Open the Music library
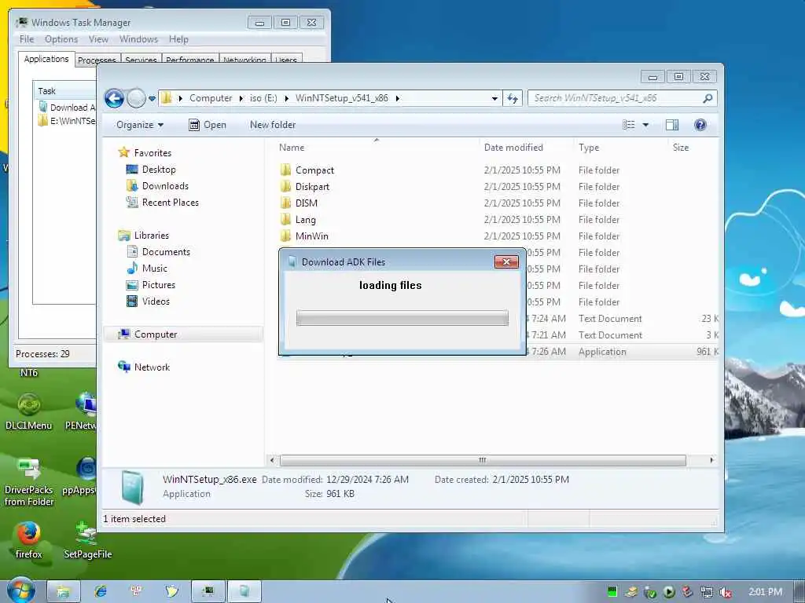The height and width of the screenshot is (603, 805). (155, 269)
